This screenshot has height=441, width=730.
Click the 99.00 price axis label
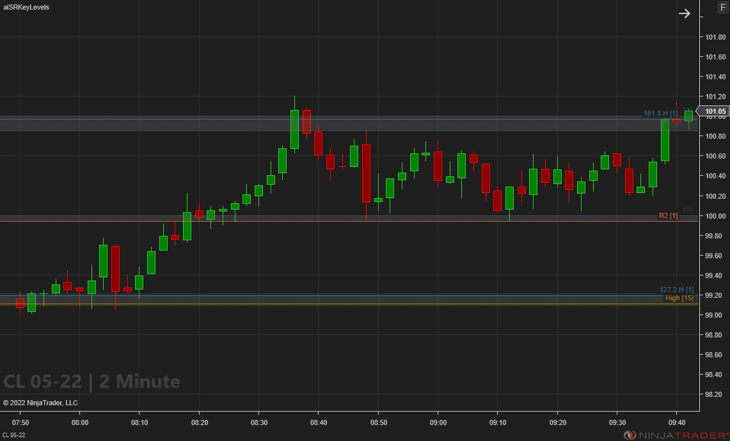point(715,315)
